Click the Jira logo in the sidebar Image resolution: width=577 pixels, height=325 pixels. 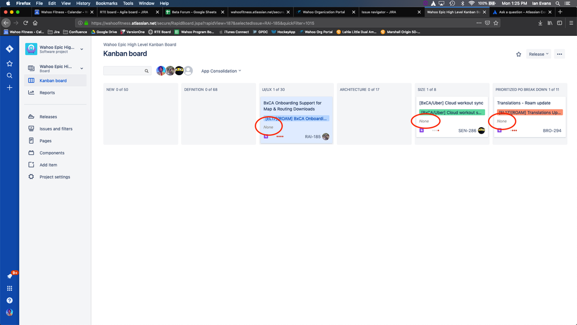tap(10, 49)
